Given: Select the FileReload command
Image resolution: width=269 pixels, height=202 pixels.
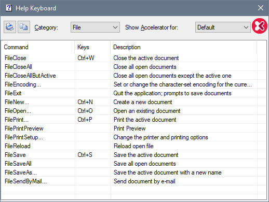Looking at the screenshot, I should click(x=18, y=146).
